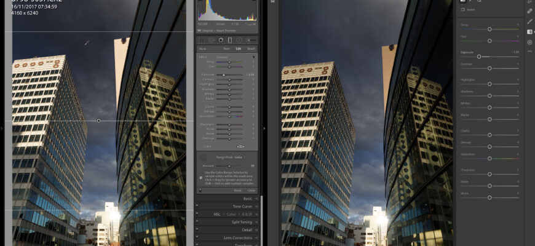The image size is (535, 246).
Task: Select the linear gradient icon in right sidebar
Action: pyautogui.click(x=529, y=32)
